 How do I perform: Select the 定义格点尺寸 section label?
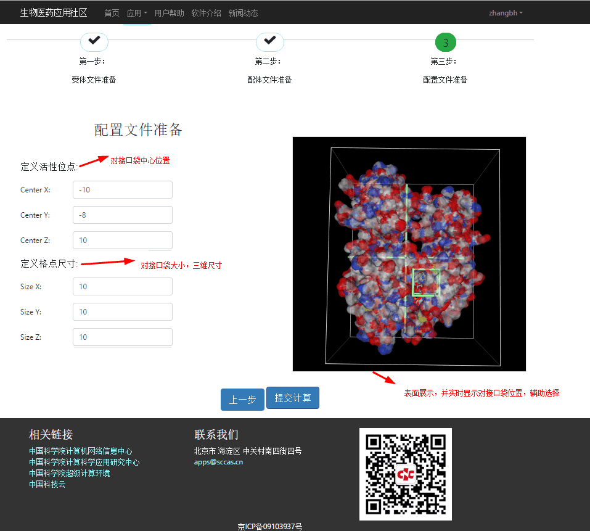(x=49, y=263)
